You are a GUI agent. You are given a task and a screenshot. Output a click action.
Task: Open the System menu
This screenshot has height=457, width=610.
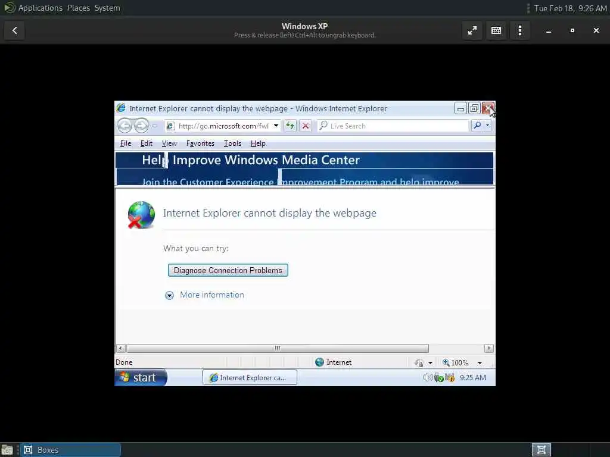pos(107,8)
